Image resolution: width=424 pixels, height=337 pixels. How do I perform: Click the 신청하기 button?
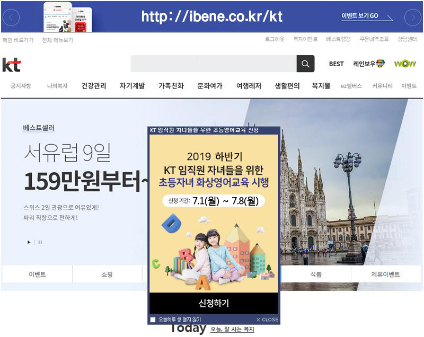pyautogui.click(x=214, y=303)
